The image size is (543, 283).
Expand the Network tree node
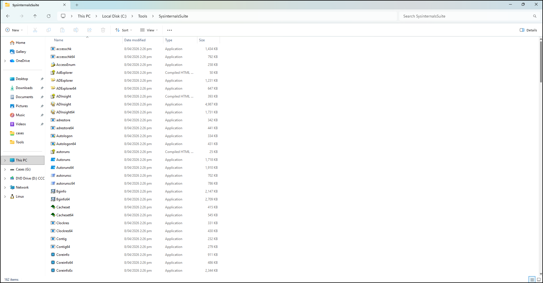(x=5, y=187)
